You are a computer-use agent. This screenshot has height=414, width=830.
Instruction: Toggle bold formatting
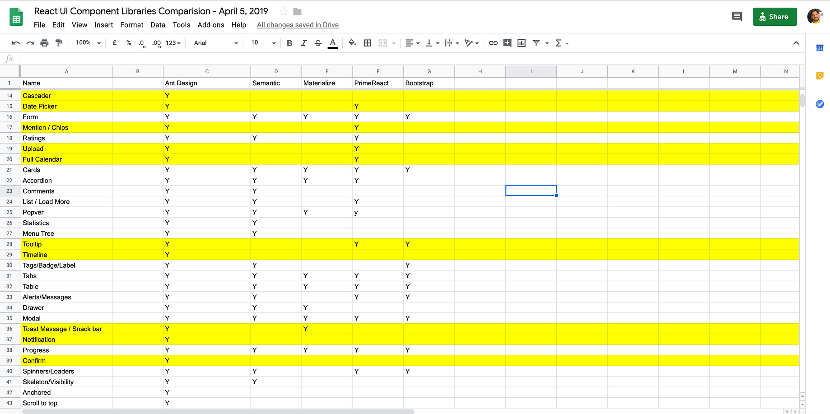coord(289,43)
